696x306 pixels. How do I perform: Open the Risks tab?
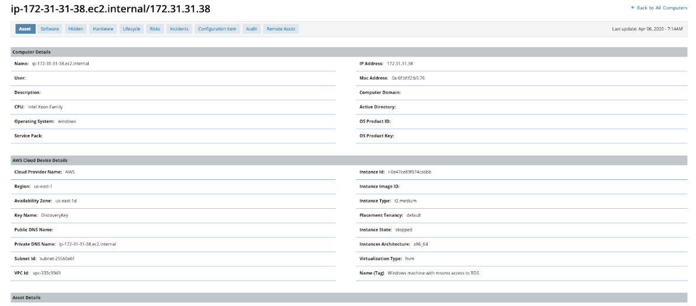click(155, 29)
